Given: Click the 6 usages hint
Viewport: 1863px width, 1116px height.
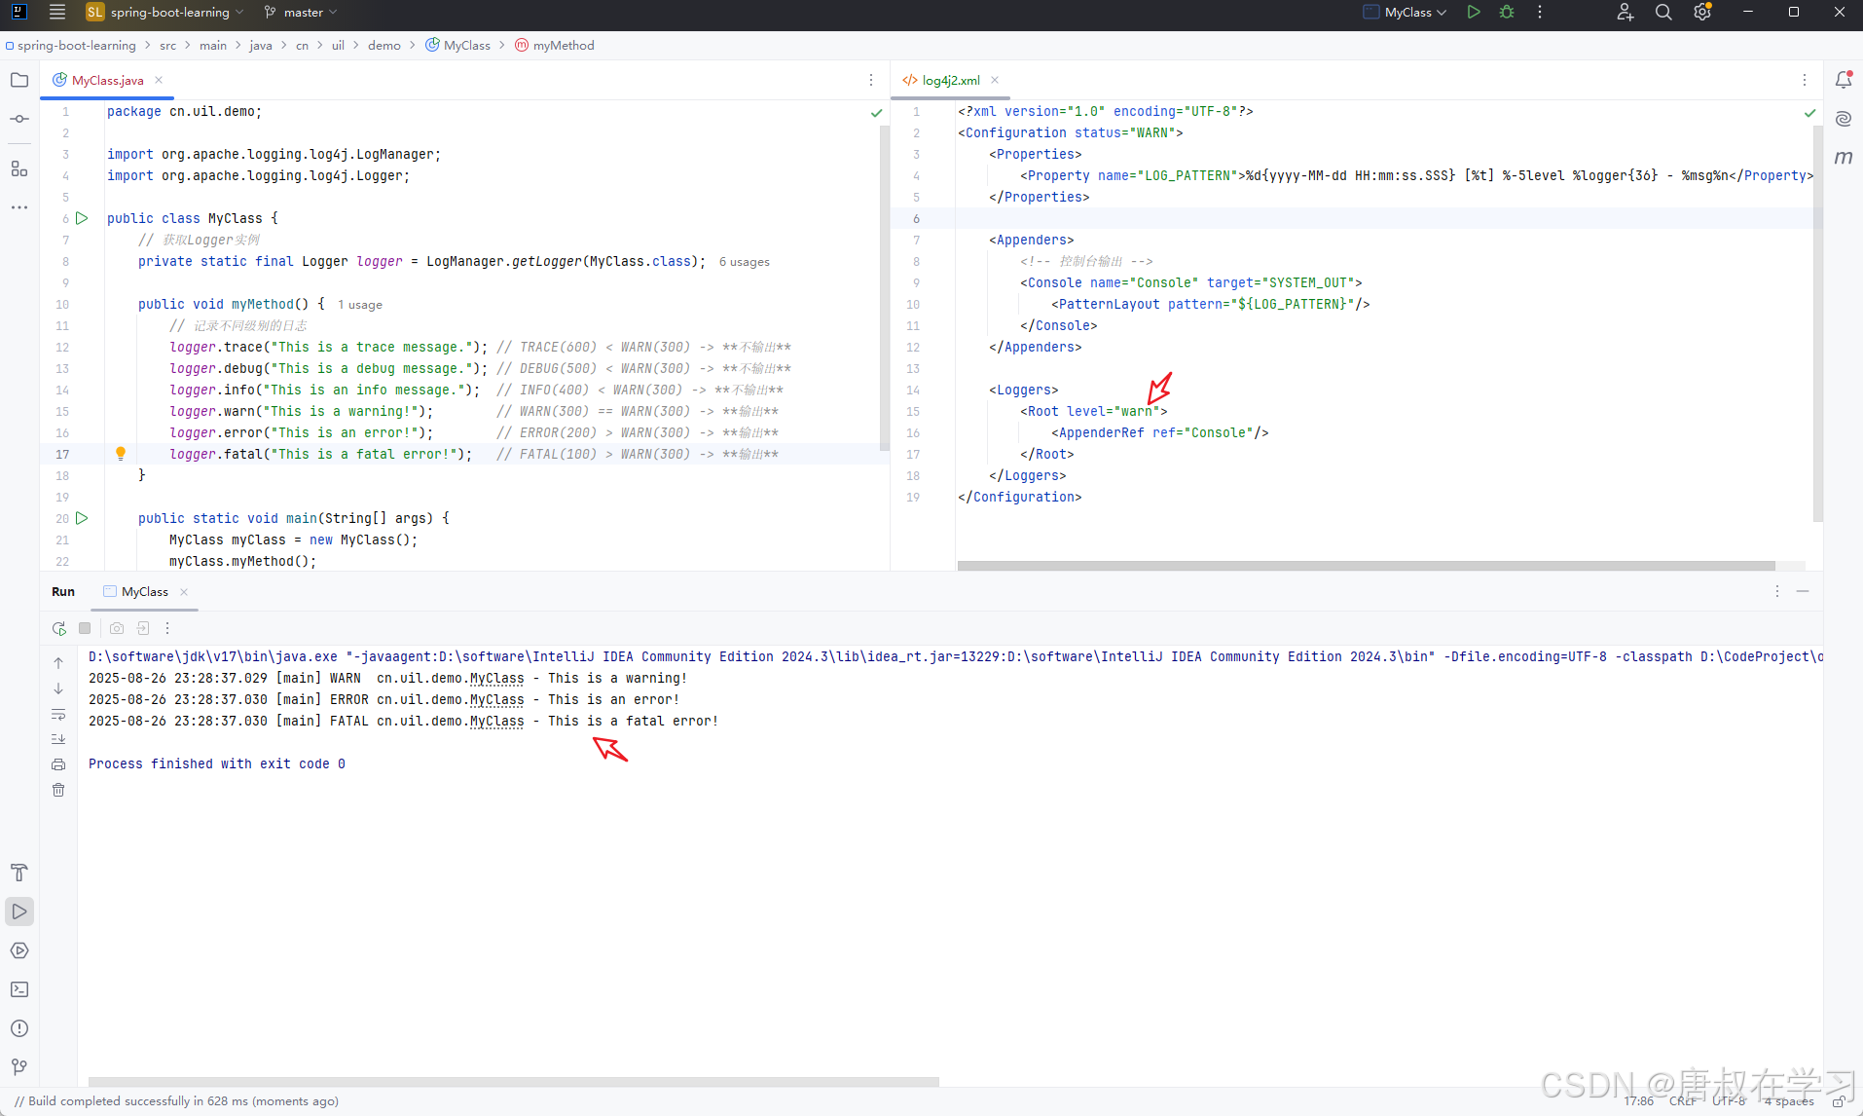Looking at the screenshot, I should [745, 262].
